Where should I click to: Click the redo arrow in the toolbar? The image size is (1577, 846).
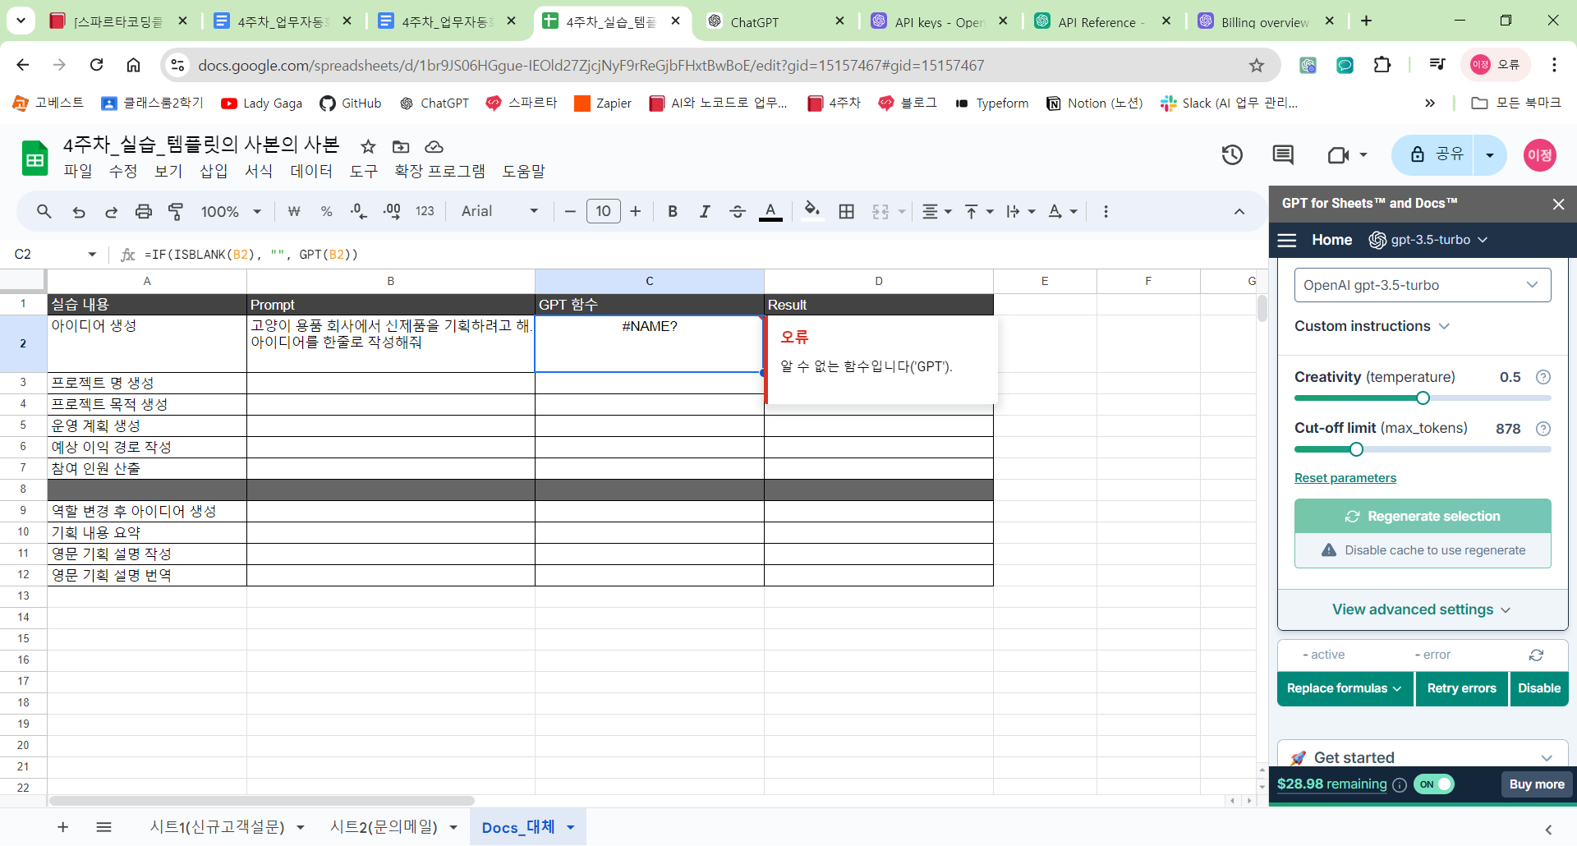click(111, 212)
